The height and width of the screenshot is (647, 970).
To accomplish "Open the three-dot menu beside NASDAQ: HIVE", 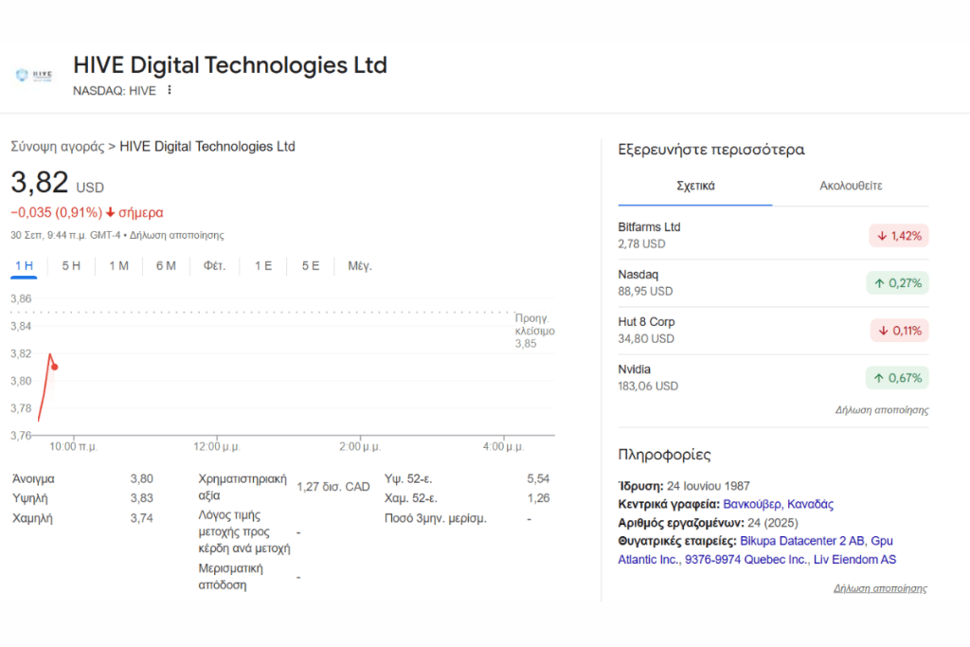I will pos(170,90).
